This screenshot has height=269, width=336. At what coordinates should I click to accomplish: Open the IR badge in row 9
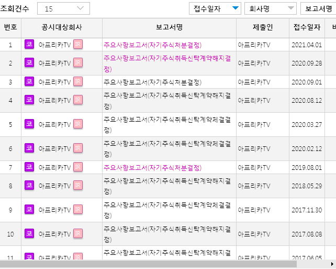tap(78, 209)
